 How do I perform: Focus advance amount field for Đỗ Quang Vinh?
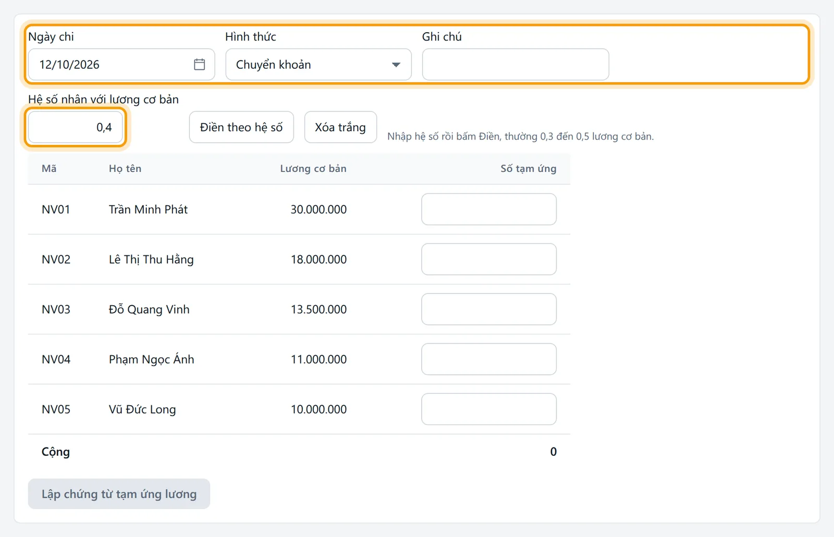pyautogui.click(x=489, y=309)
